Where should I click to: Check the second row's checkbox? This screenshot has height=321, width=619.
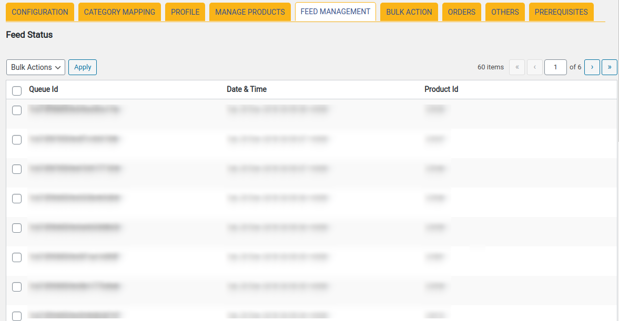click(16, 140)
